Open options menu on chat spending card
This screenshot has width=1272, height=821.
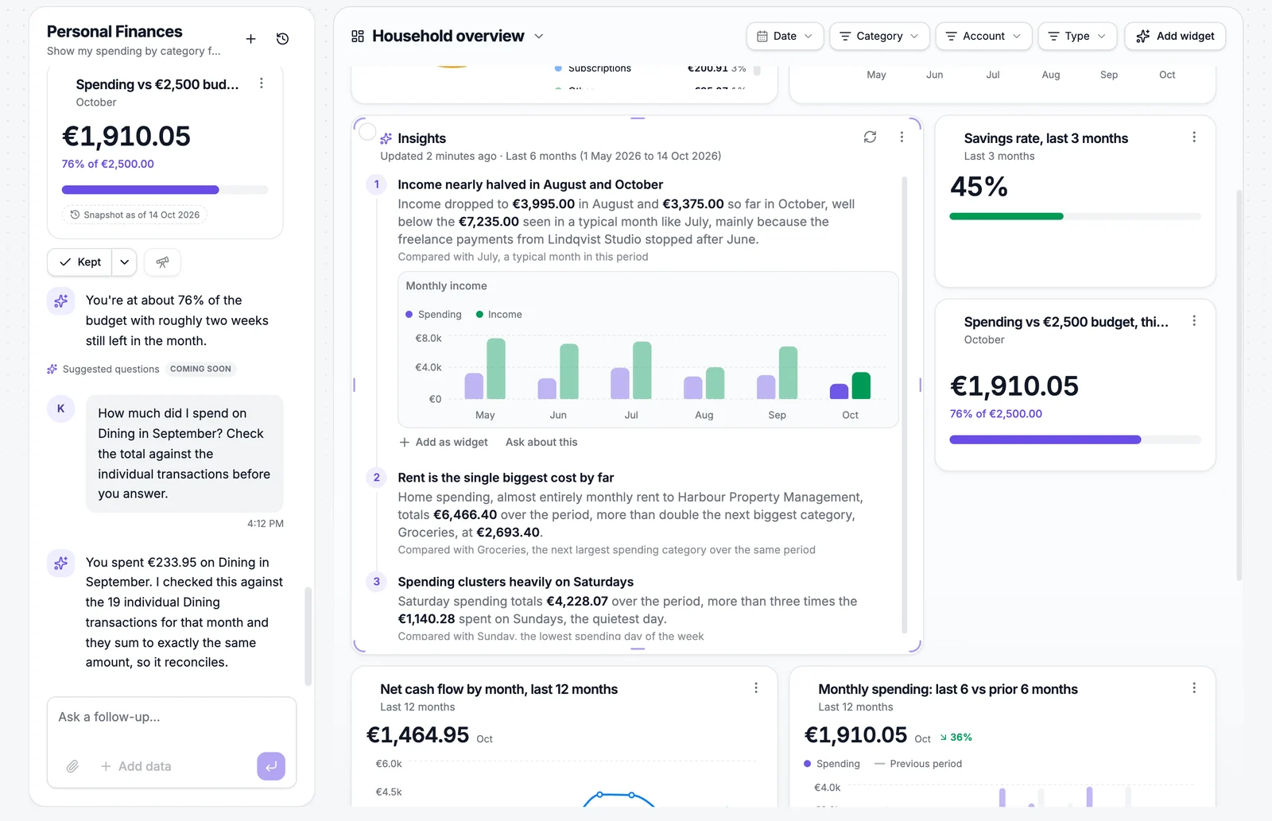pos(262,83)
